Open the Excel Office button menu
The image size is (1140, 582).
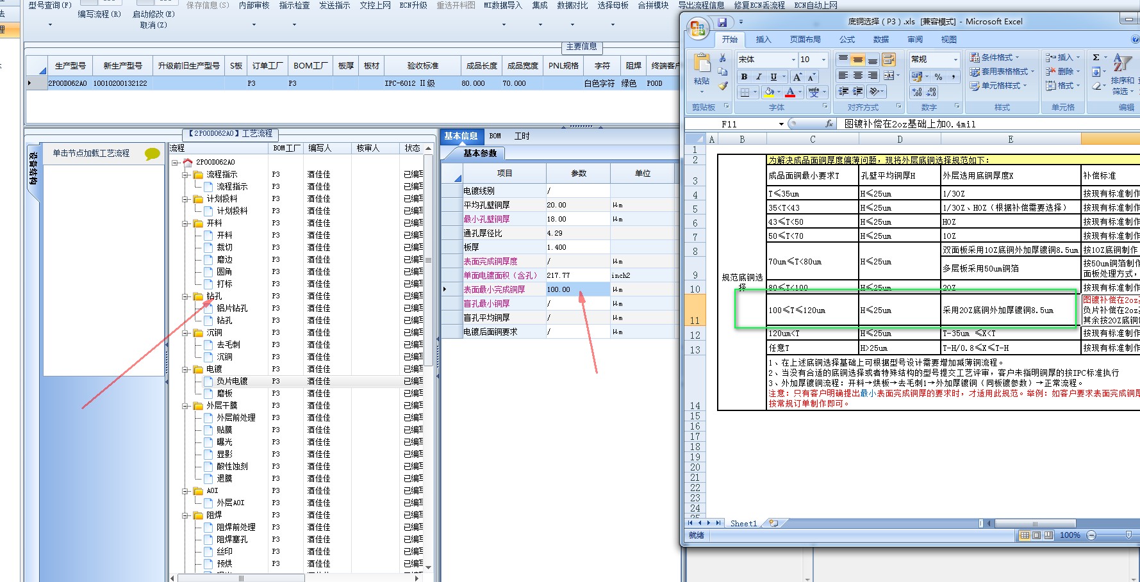click(x=698, y=28)
